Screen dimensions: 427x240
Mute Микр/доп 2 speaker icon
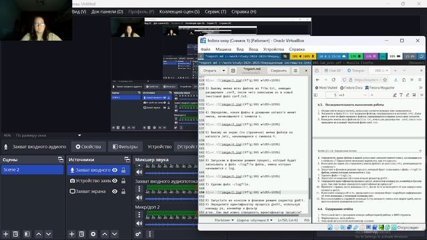point(139,223)
